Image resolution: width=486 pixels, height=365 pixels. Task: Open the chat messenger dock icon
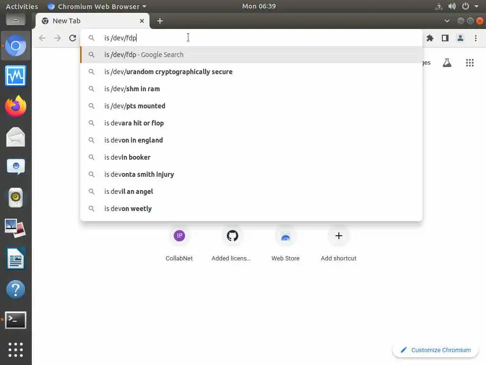coord(16,167)
